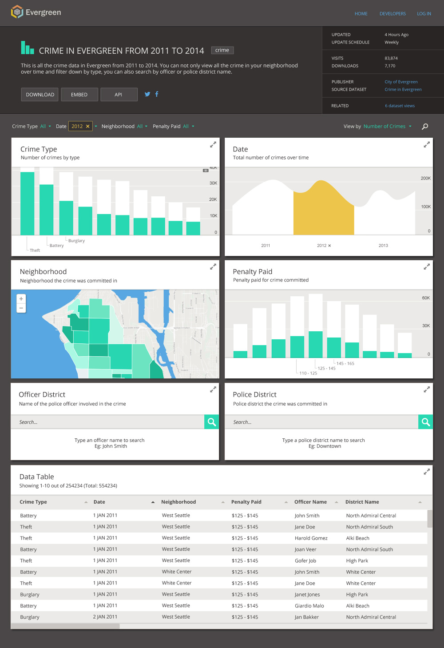The image size is (444, 648).
Task: Share the dataset via the Twitter icon
Action: (147, 94)
